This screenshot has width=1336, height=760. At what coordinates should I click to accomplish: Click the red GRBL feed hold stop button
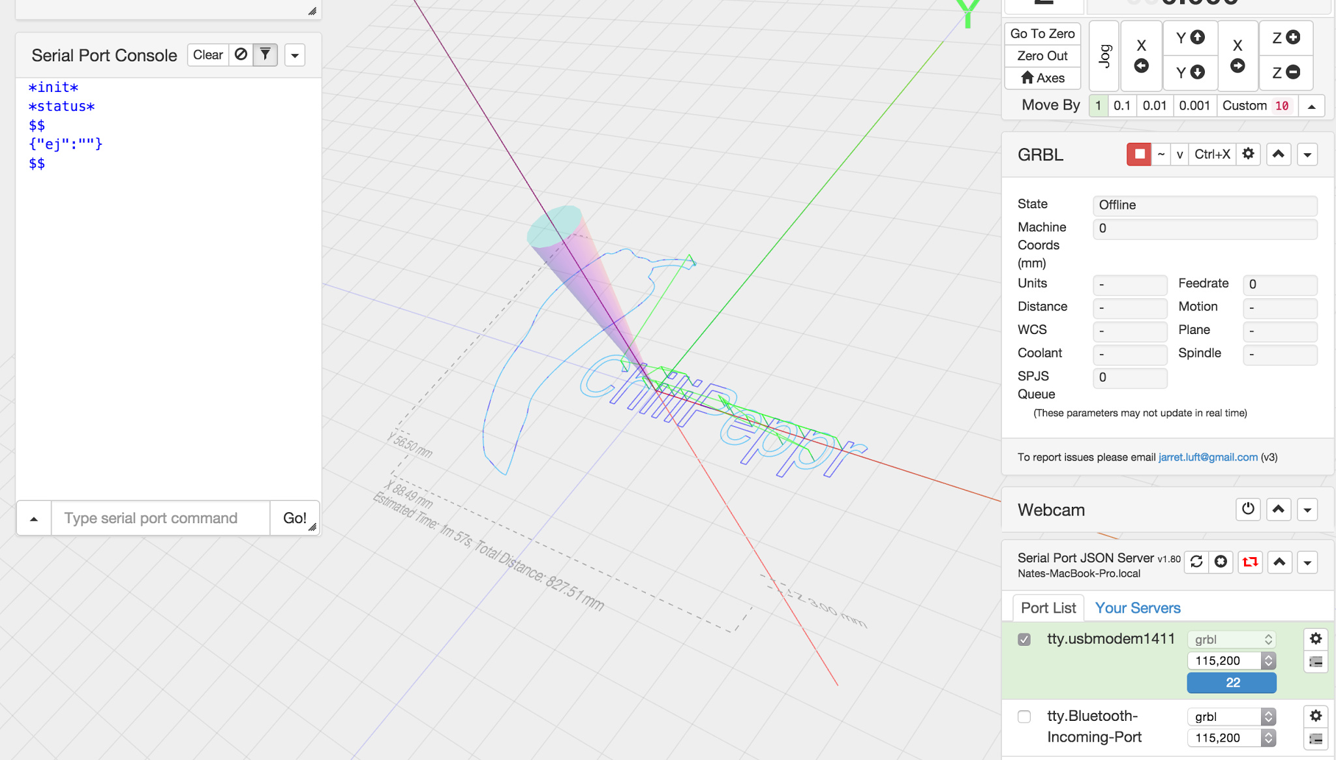coord(1139,155)
